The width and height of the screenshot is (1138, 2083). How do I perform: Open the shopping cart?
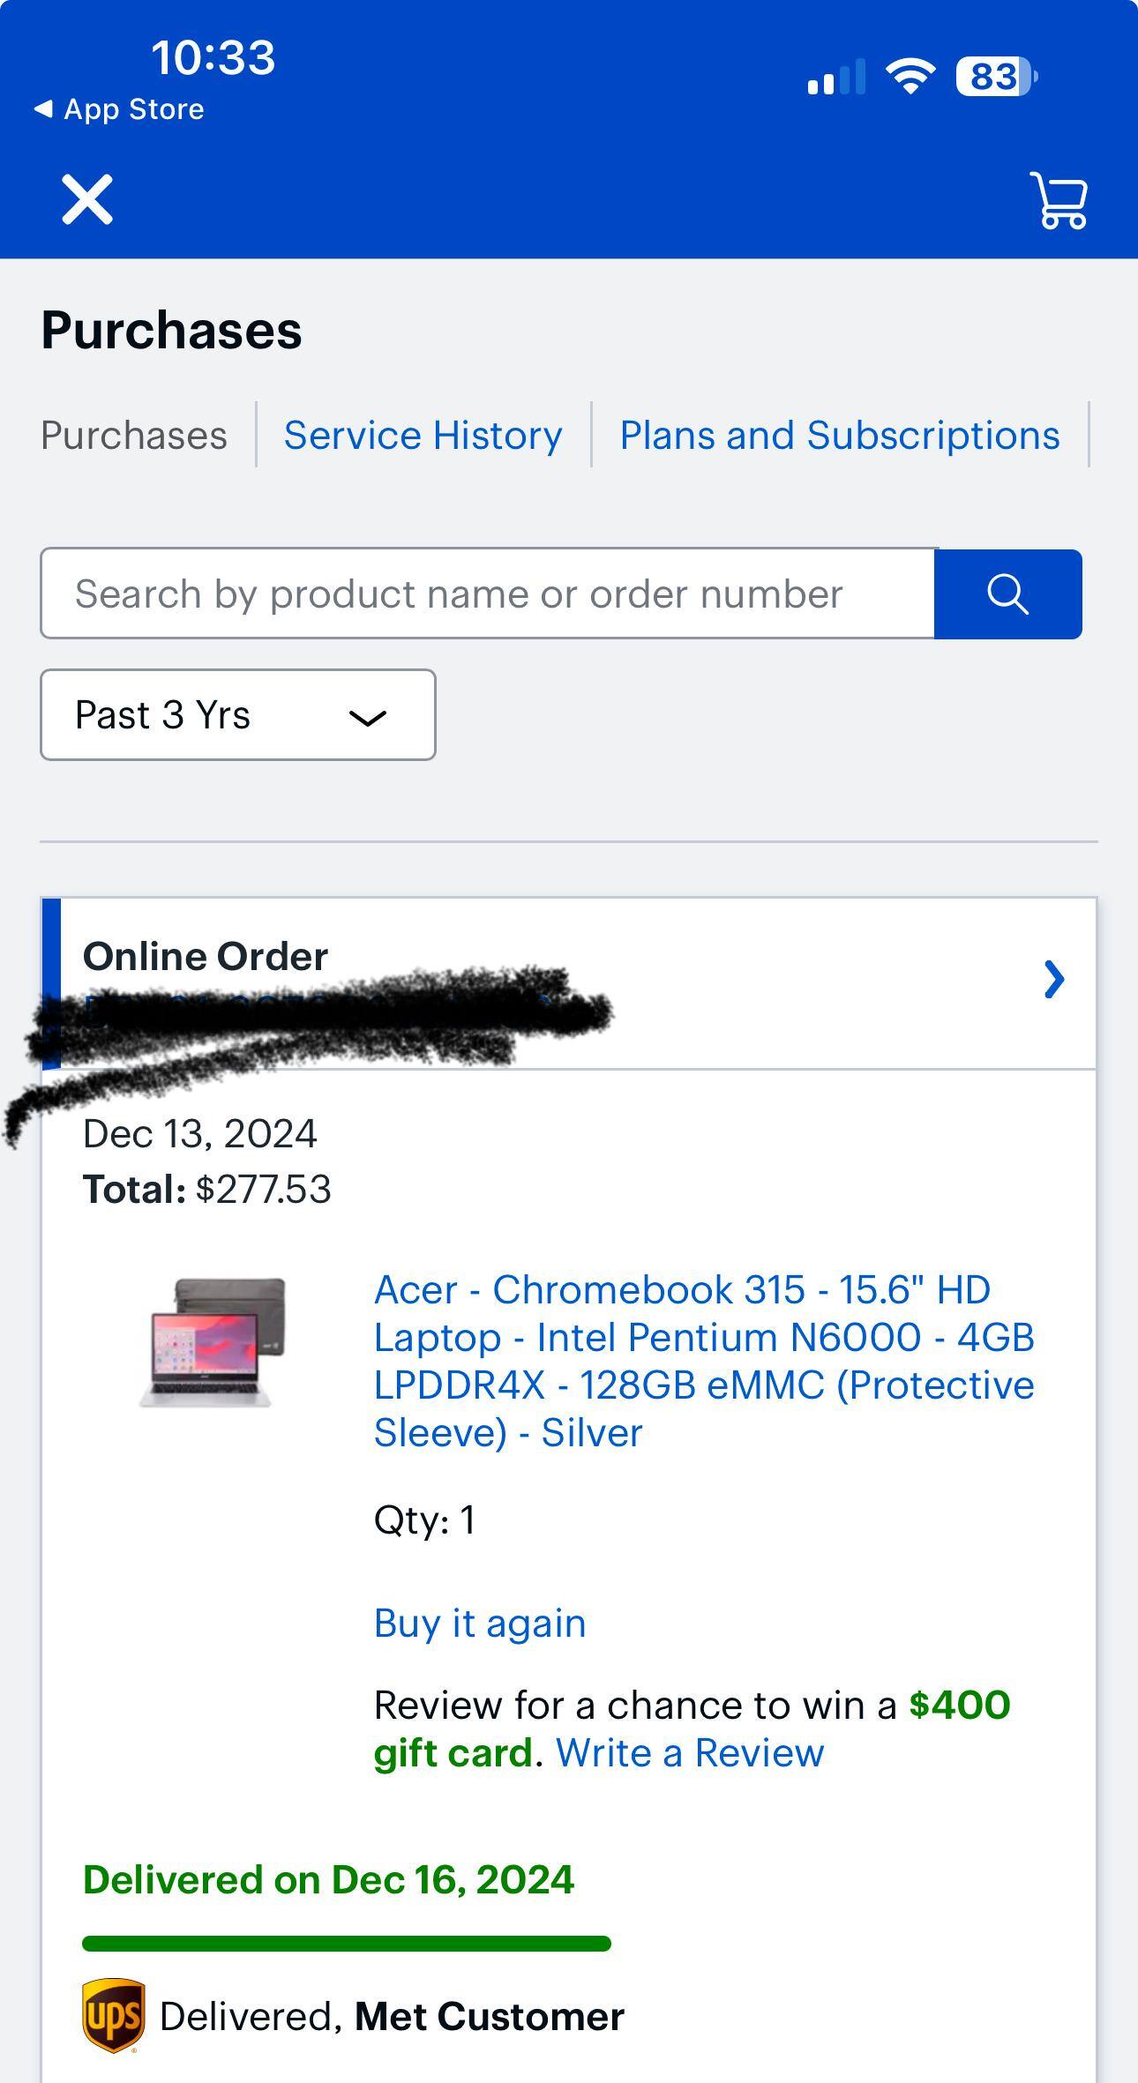point(1058,201)
